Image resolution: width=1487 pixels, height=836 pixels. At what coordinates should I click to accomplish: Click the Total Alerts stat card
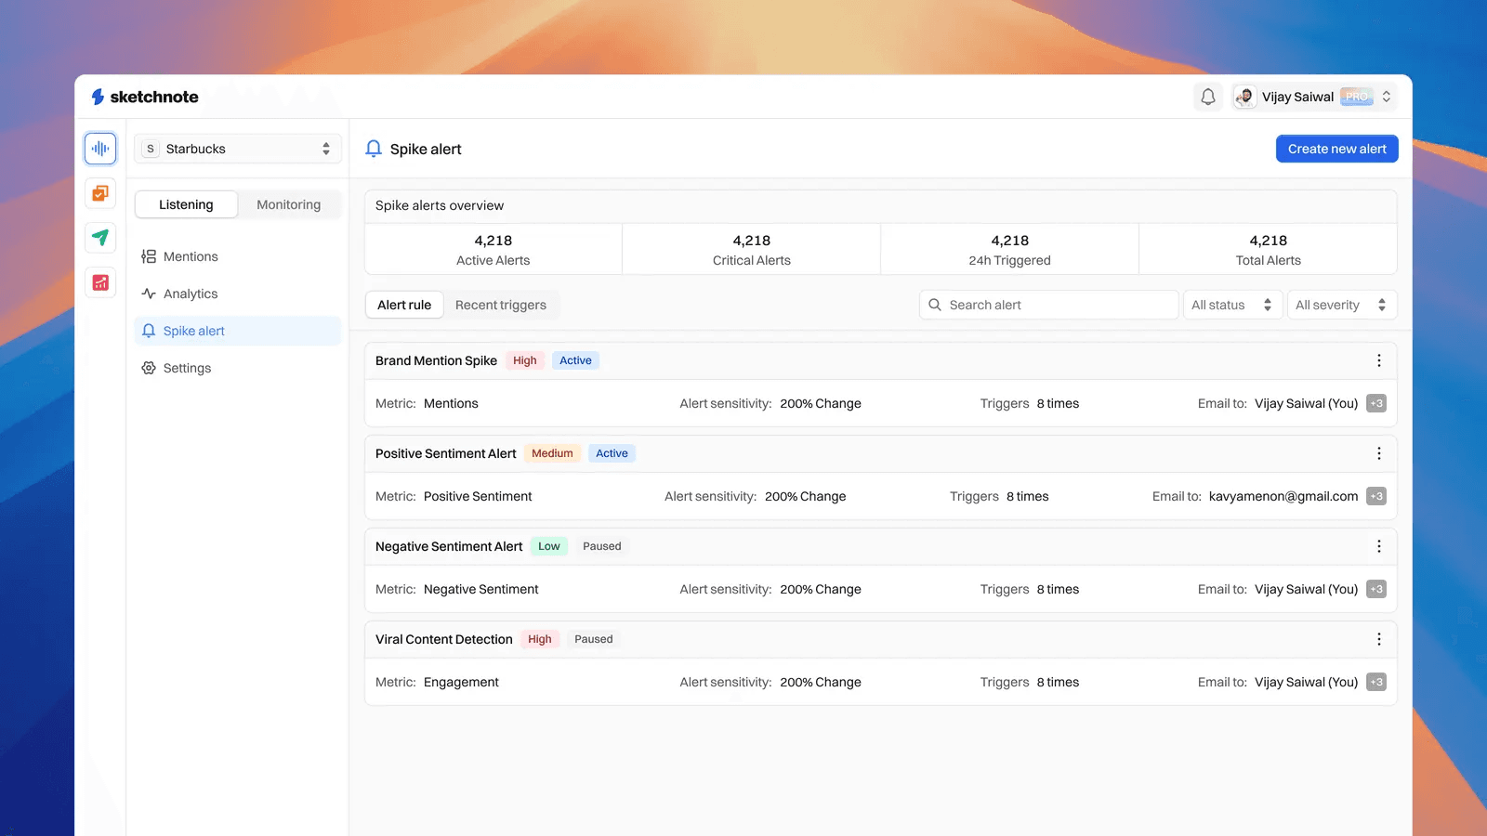pyautogui.click(x=1269, y=250)
